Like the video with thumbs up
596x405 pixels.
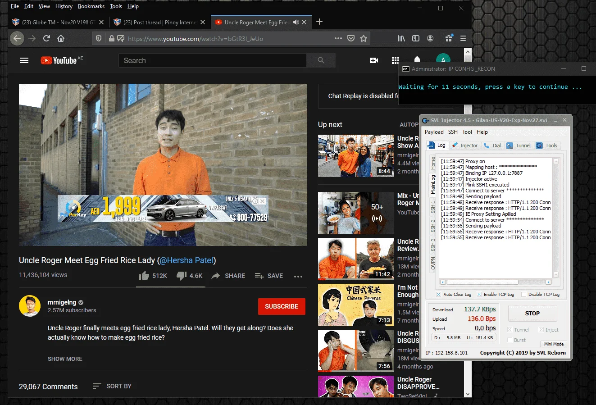(x=144, y=276)
